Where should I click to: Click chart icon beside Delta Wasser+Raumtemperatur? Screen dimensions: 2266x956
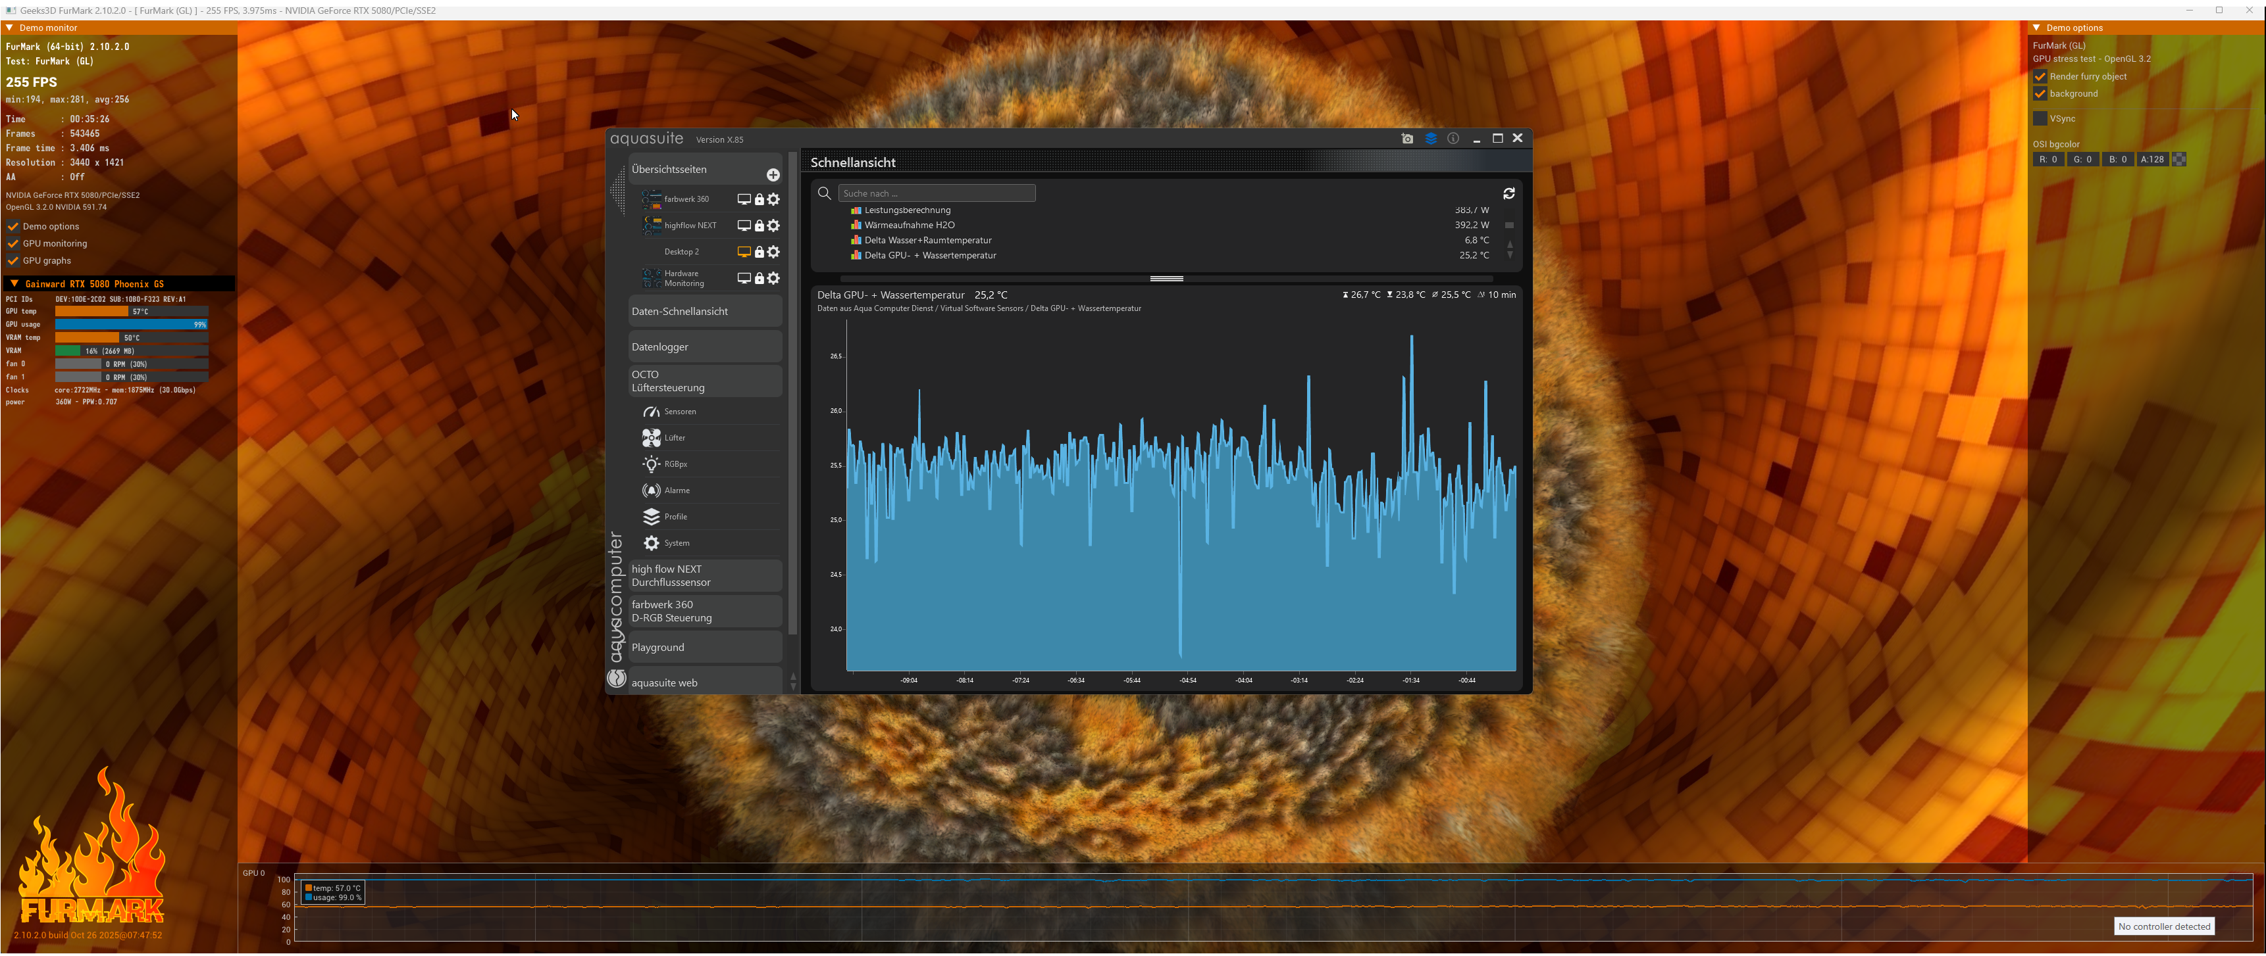pyautogui.click(x=856, y=241)
